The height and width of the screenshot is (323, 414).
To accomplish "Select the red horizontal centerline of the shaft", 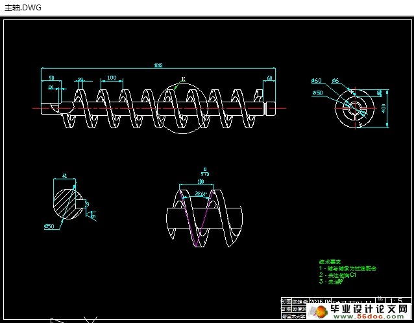I will (x=159, y=108).
